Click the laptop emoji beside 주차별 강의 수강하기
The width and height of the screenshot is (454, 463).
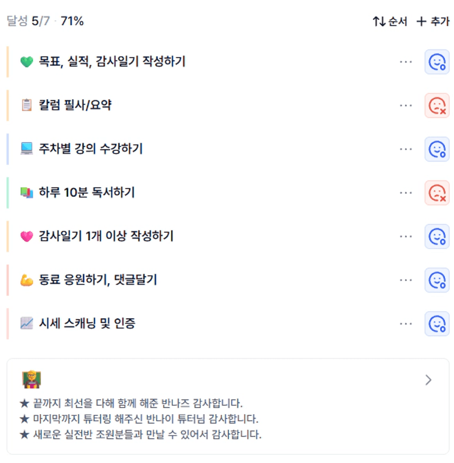[x=26, y=149]
